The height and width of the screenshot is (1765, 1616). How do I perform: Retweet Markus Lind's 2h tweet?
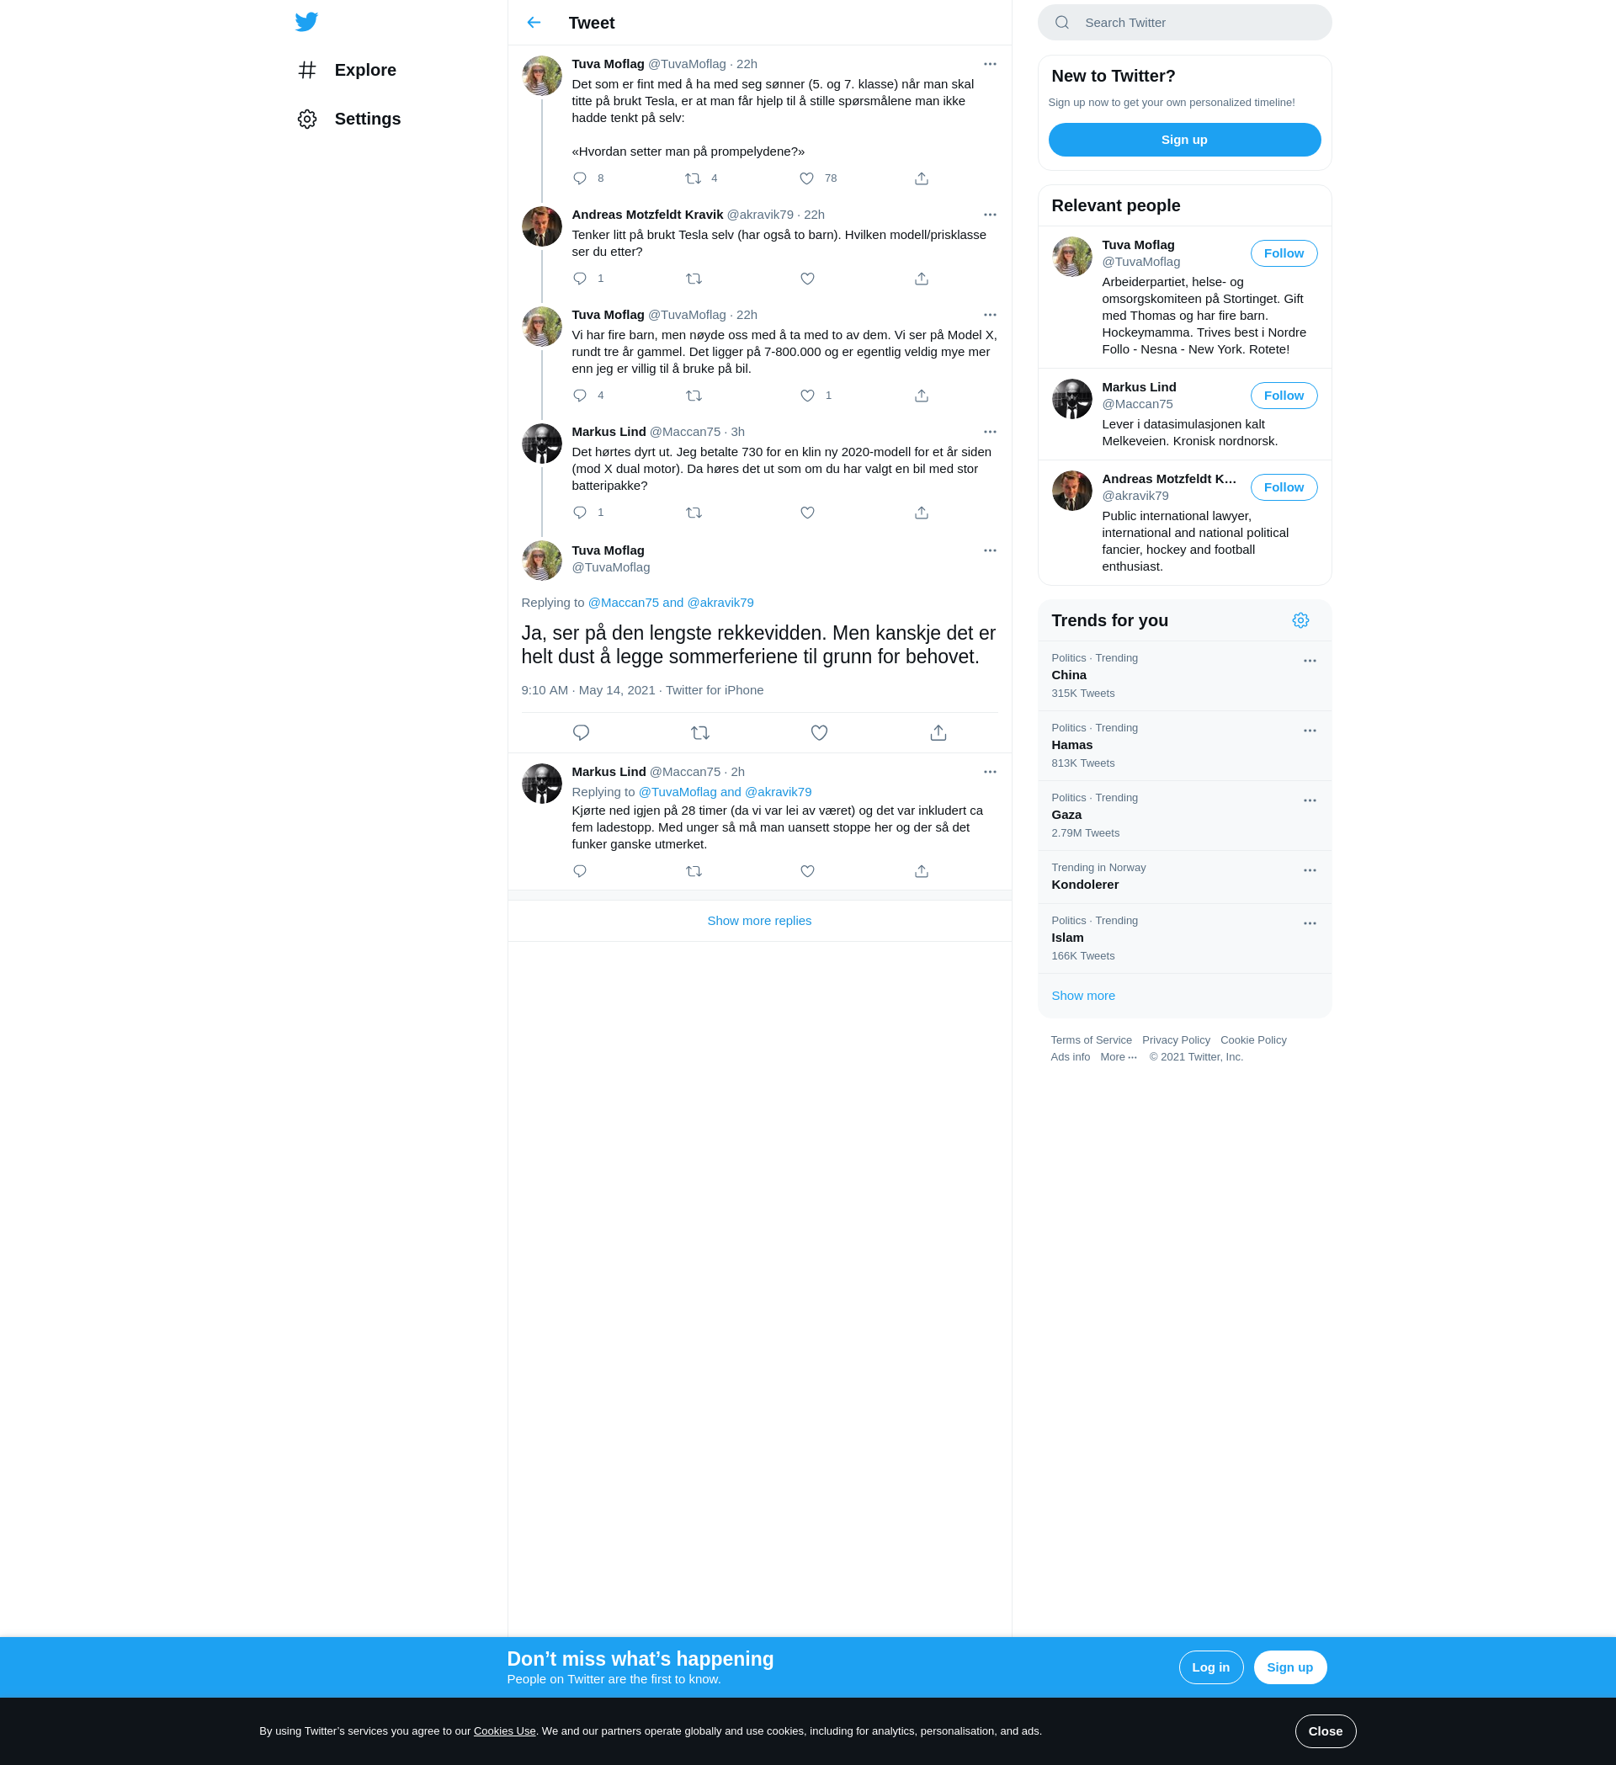pyautogui.click(x=694, y=871)
